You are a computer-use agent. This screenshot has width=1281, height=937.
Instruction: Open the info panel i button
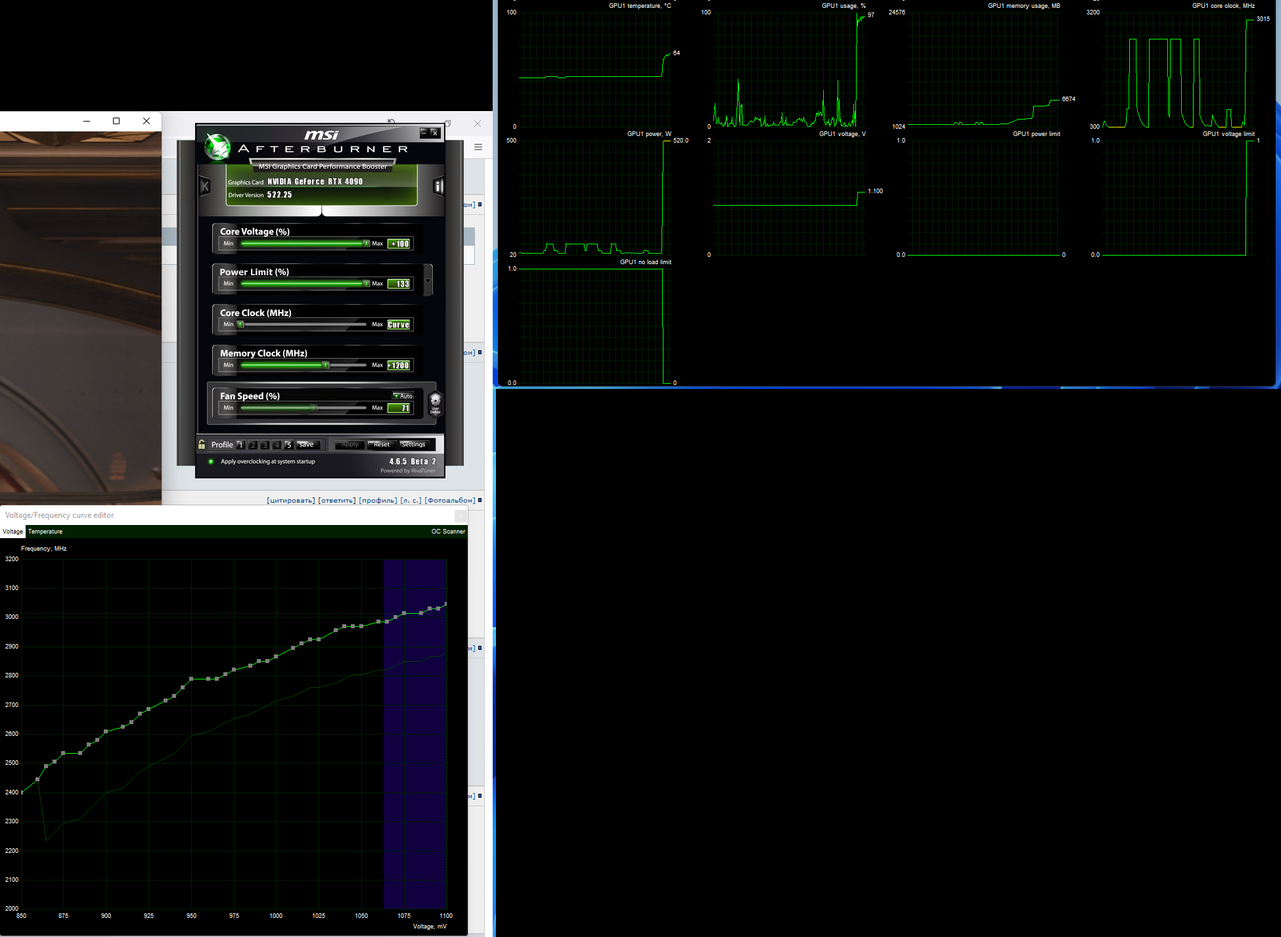coord(438,187)
